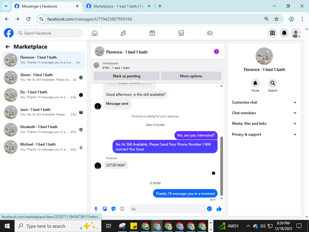Show hidden system tray icons
309x232 pixels.
248,226
